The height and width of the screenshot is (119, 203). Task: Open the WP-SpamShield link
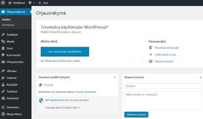tap(55, 100)
